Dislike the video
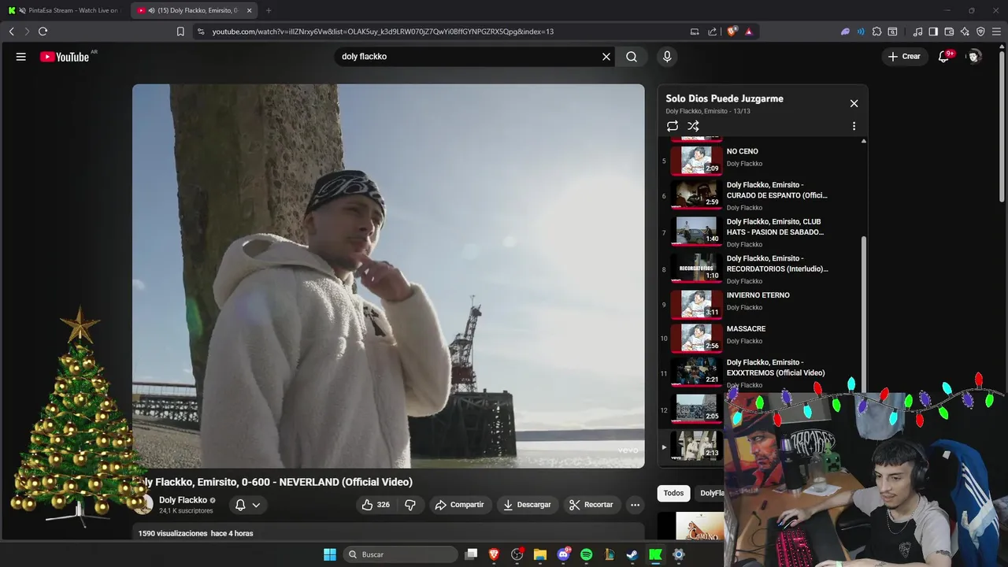 tap(410, 505)
